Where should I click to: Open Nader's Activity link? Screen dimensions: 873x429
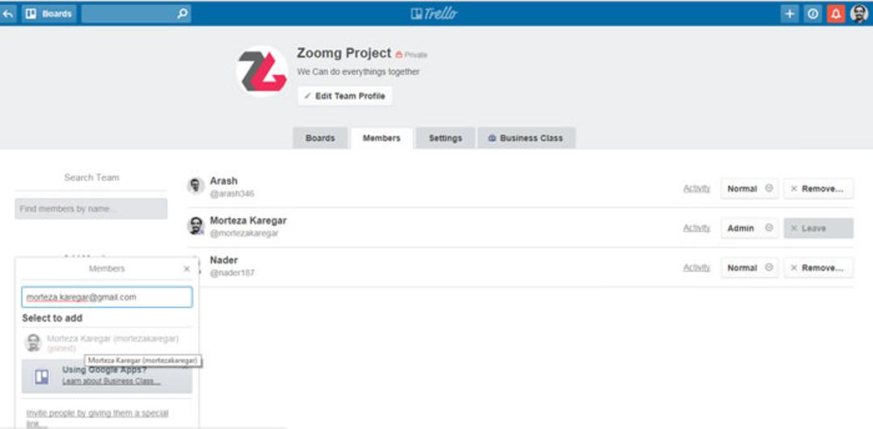click(697, 267)
